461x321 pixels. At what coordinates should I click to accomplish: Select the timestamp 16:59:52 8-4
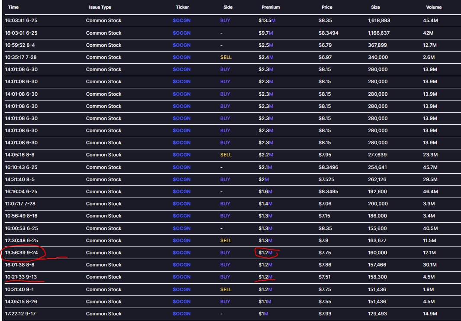(20, 45)
